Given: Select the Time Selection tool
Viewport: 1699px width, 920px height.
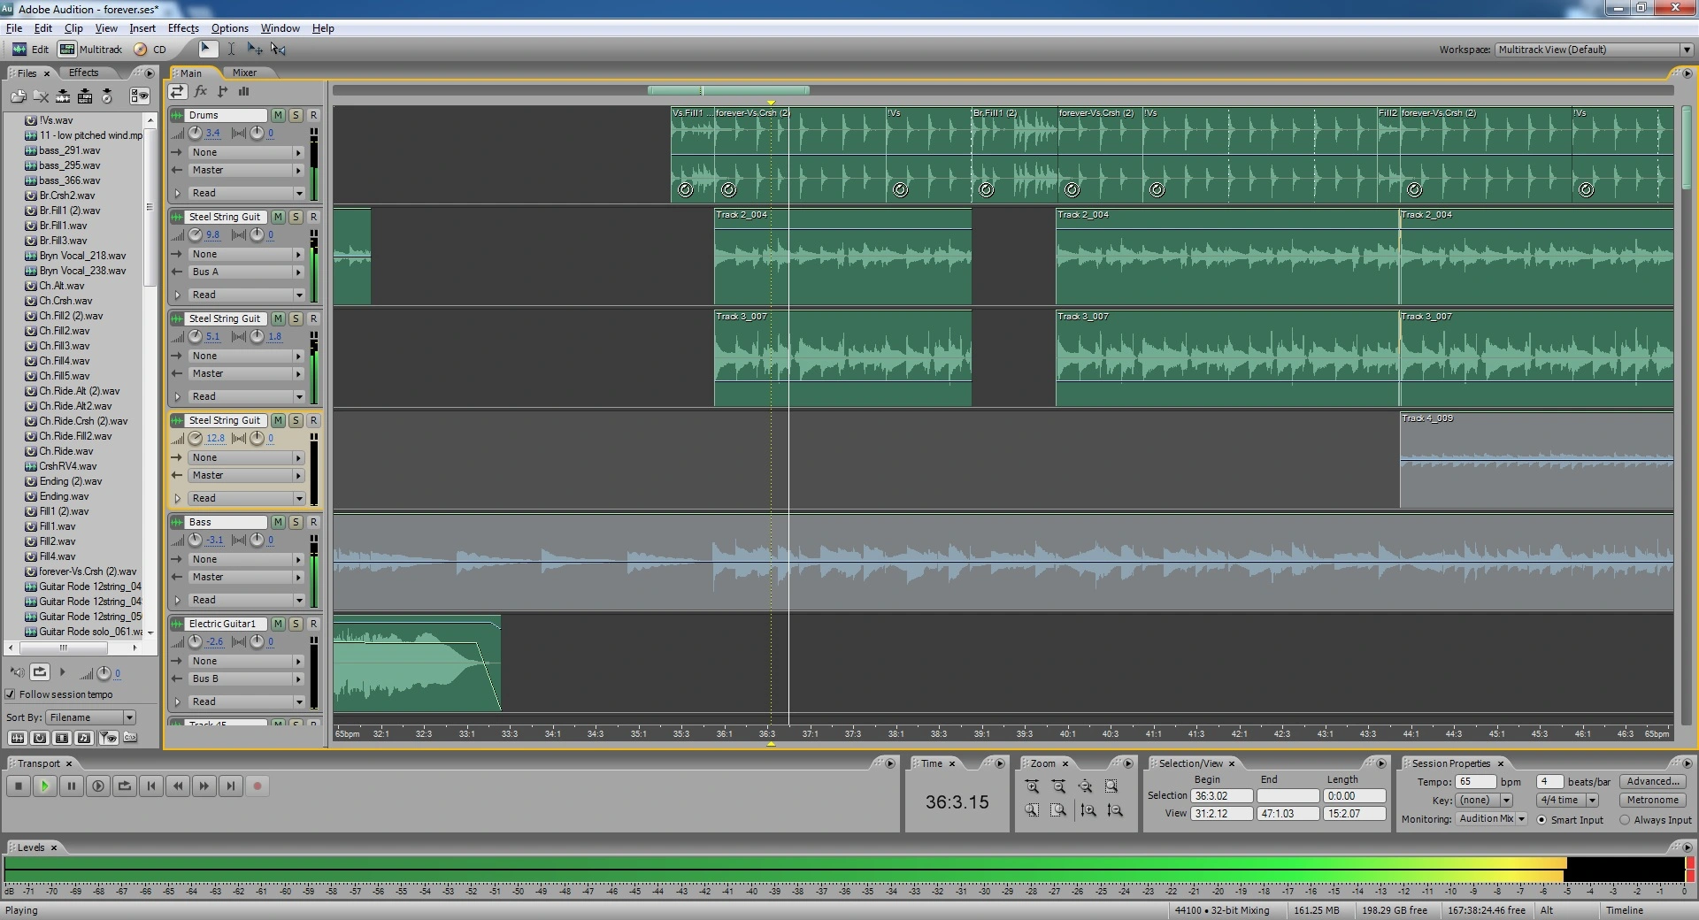Looking at the screenshot, I should [x=231, y=50].
